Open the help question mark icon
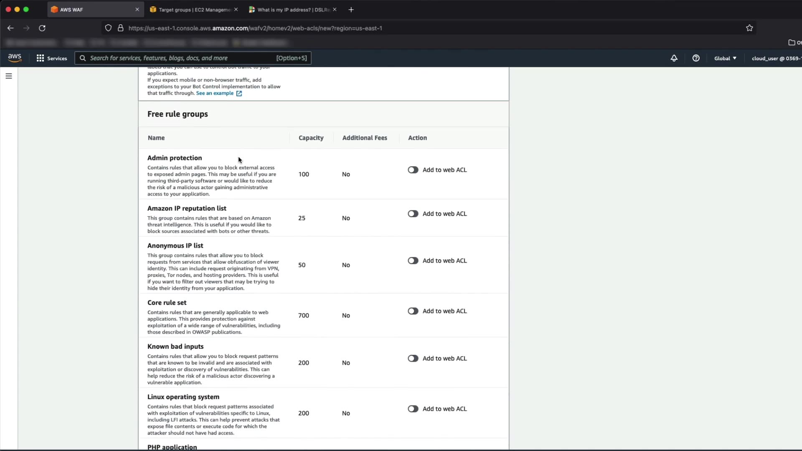Screen dimensions: 802x451 pyautogui.click(x=696, y=58)
